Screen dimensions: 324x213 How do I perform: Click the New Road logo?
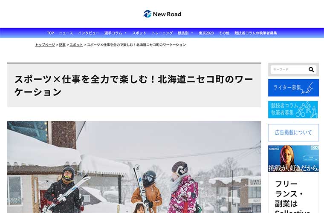[x=162, y=14]
